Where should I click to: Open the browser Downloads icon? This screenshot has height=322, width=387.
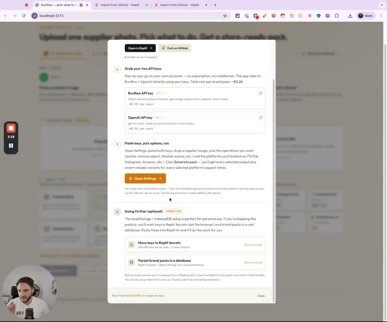click(x=350, y=16)
